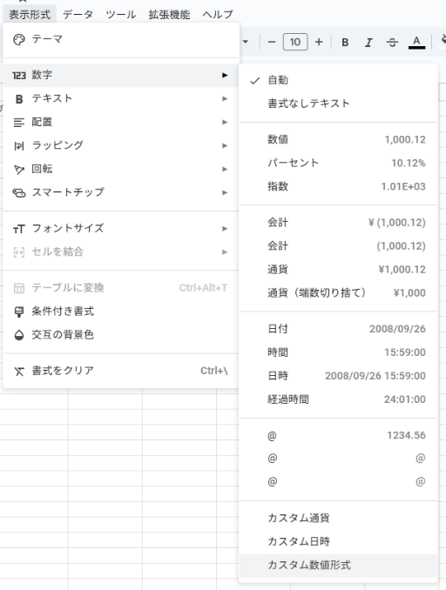This screenshot has height=590, width=446.
Task: Select the checked 自動 format option
Action: tap(338, 80)
